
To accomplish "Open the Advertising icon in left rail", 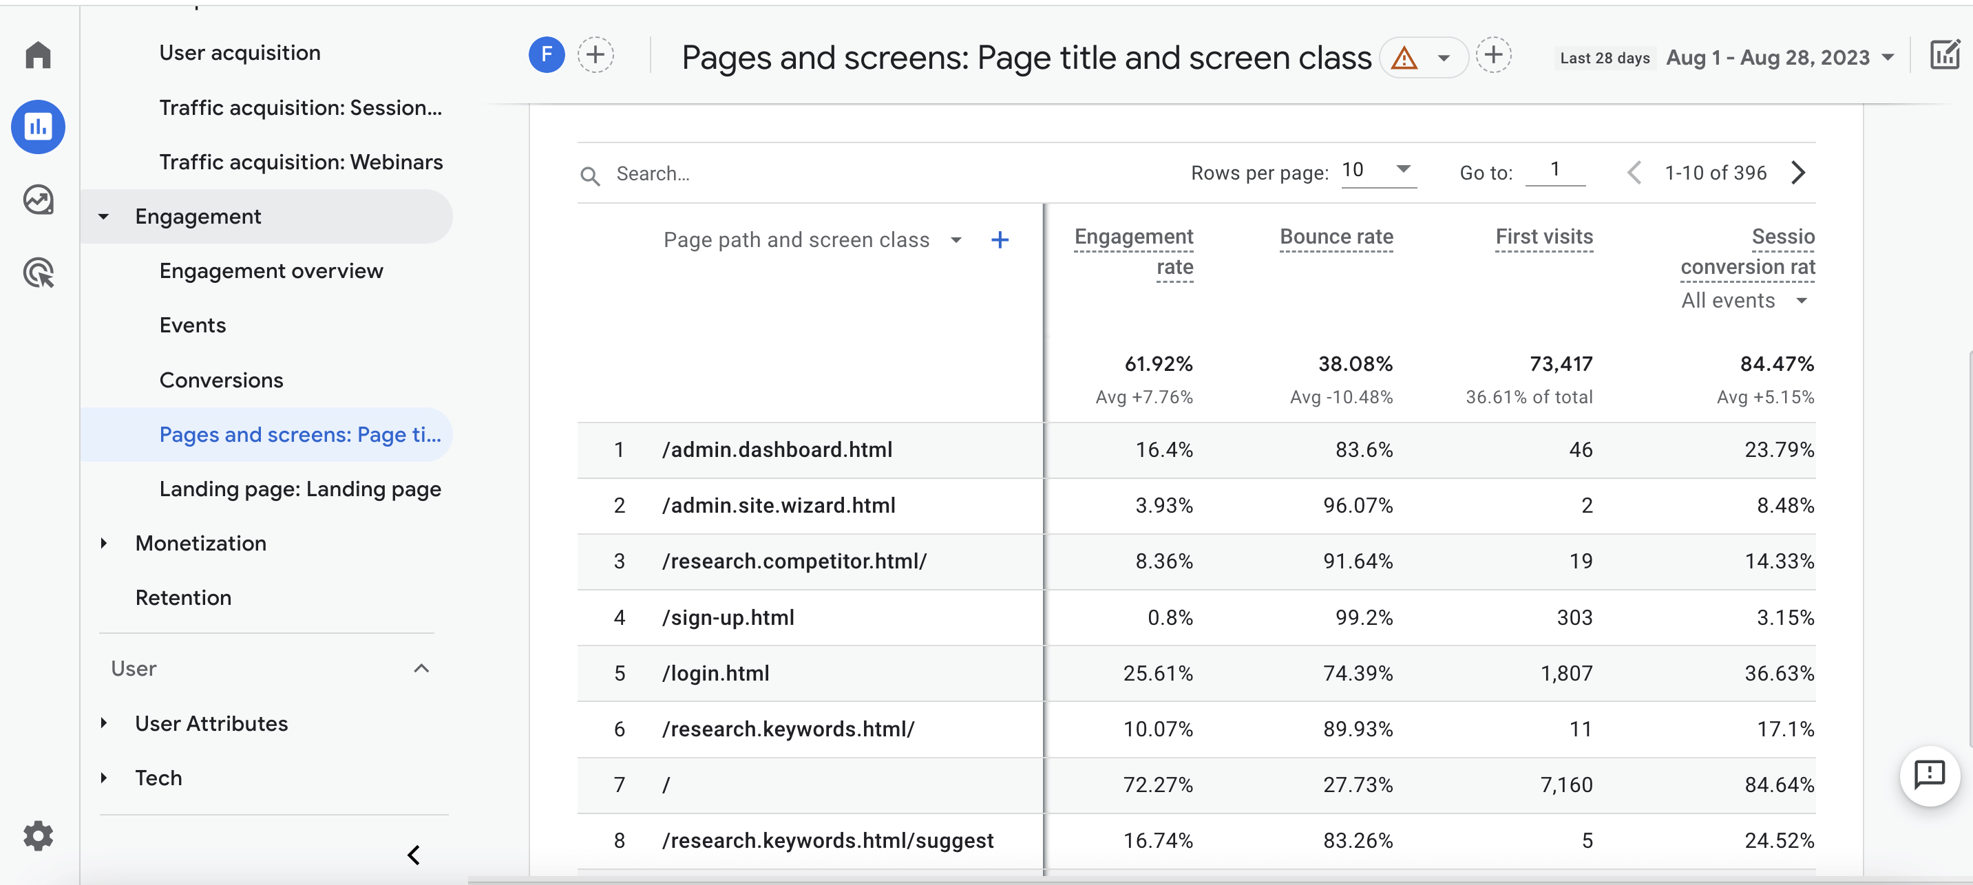I will click(38, 273).
